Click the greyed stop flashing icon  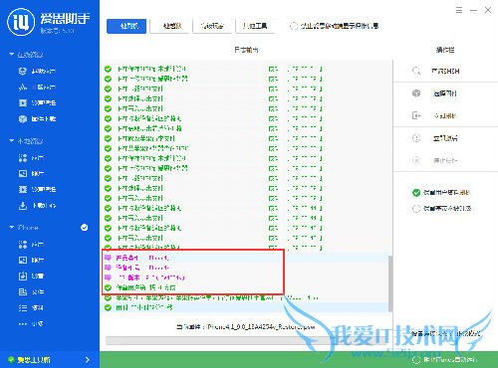[416, 160]
